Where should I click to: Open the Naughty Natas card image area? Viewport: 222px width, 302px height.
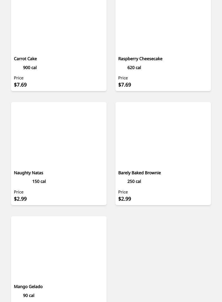59,135
